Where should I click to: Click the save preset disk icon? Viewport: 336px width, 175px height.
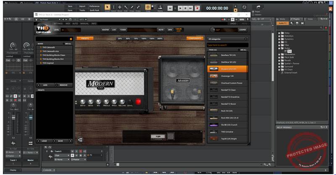(70, 19)
